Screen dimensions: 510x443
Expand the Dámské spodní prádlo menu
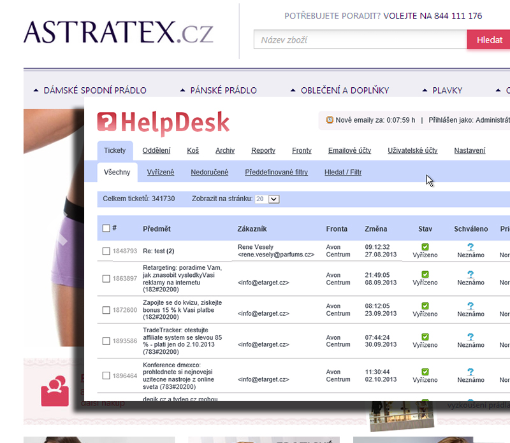tap(90, 90)
